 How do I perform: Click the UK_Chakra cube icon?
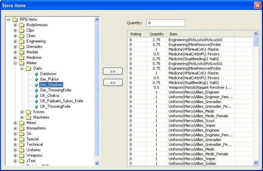coord(37,96)
